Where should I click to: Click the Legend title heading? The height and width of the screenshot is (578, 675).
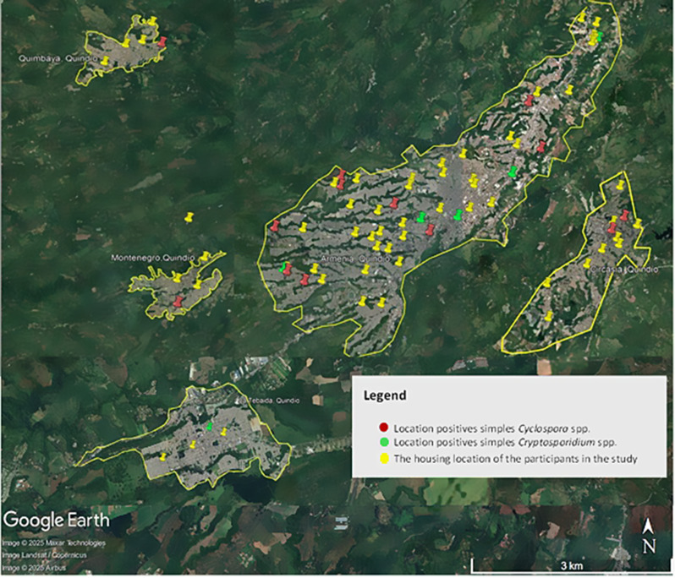pyautogui.click(x=384, y=395)
